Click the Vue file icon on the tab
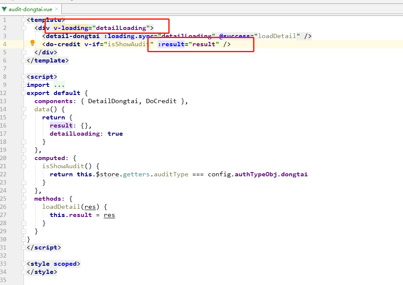 click(x=4, y=9)
